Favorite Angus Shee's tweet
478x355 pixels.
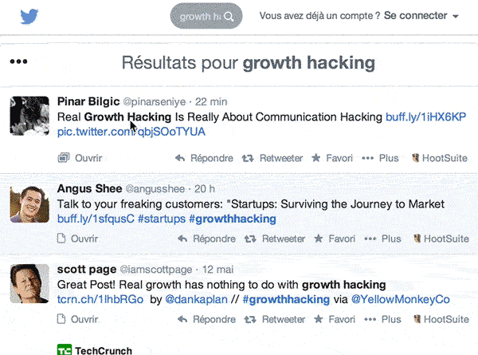[335, 239]
